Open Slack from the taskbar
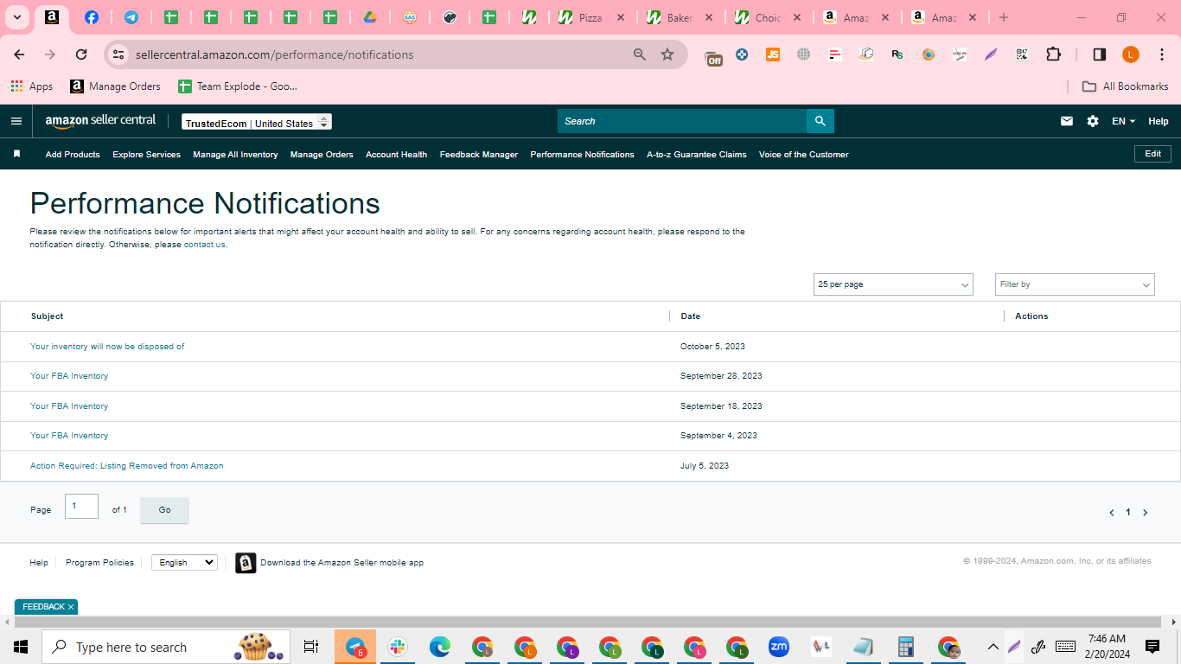This screenshot has height=664, width=1181. click(x=398, y=647)
